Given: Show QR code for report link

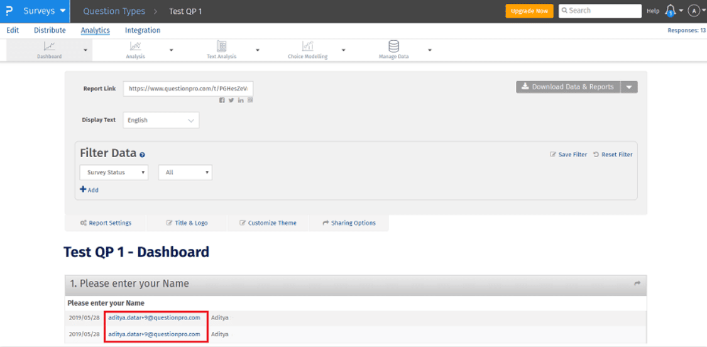Looking at the screenshot, I should [250, 100].
